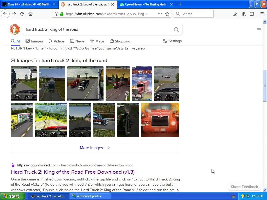Close the hard truck 2 tab
This screenshot has height=200, width=267.
coord(113,4)
